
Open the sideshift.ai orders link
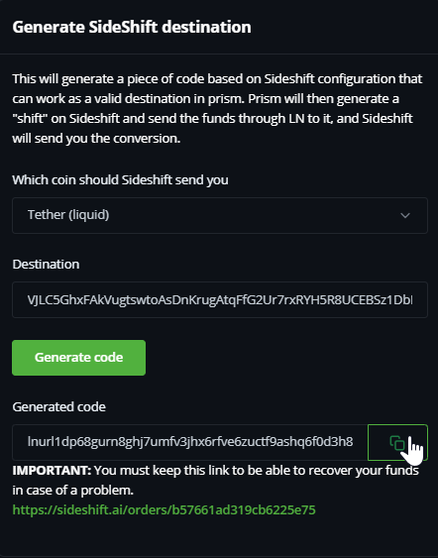(x=164, y=510)
